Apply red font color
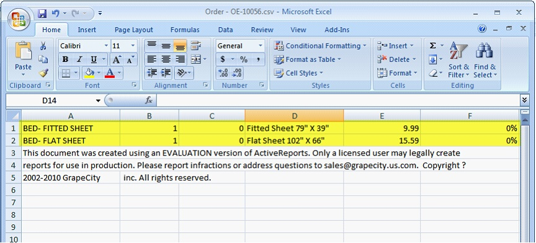536x243 pixels. point(110,73)
